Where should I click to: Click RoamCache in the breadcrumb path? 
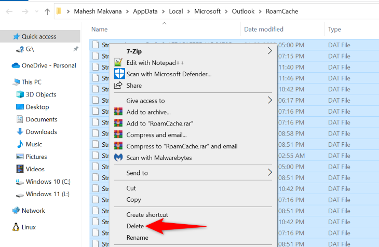282,11
